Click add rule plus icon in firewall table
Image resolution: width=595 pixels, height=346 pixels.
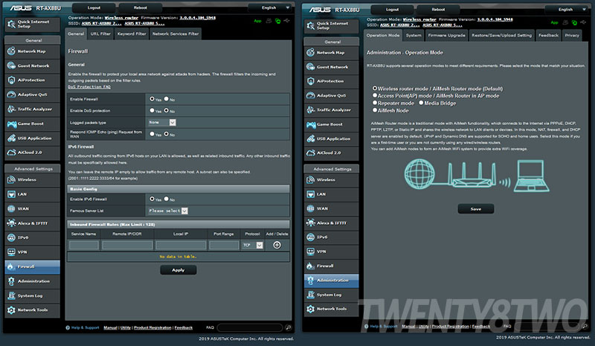(277, 245)
